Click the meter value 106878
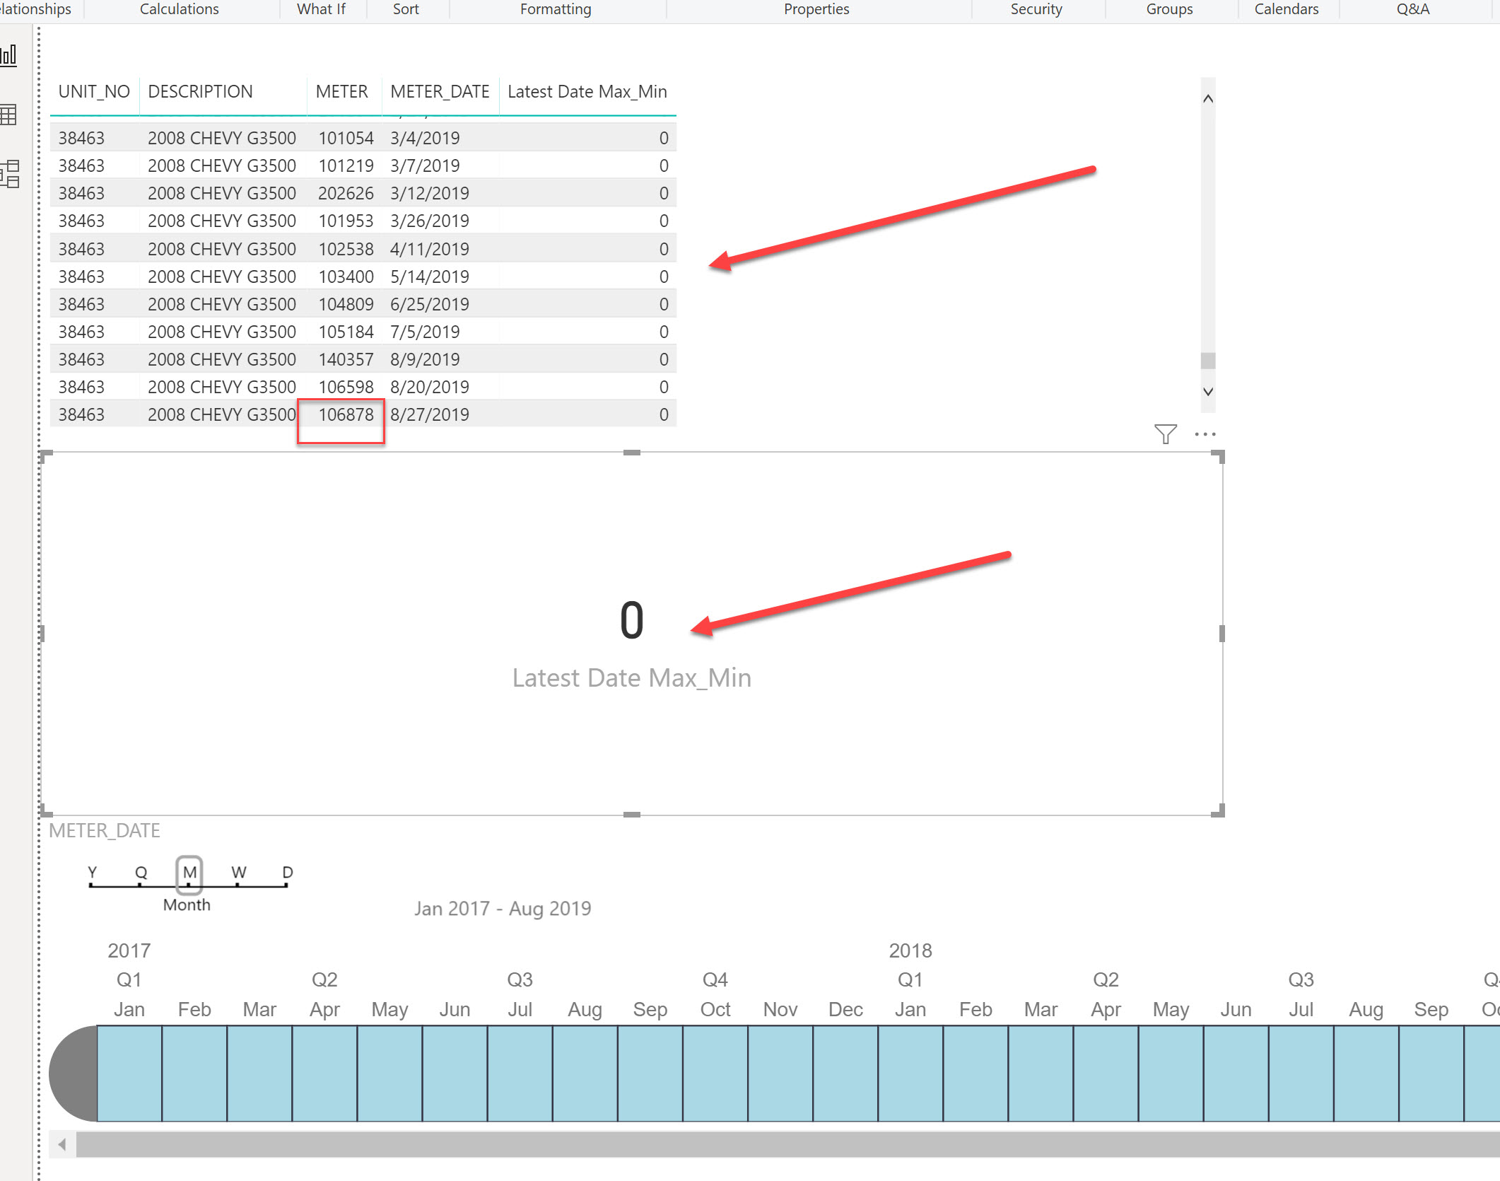1500x1181 pixels. [346, 415]
